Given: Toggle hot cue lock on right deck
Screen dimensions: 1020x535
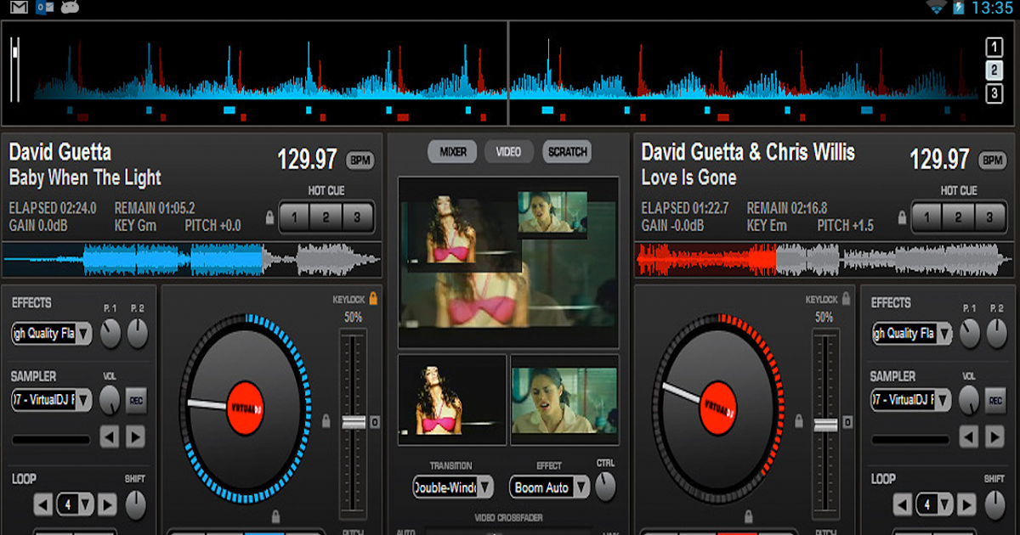Looking at the screenshot, I should coord(903,217).
